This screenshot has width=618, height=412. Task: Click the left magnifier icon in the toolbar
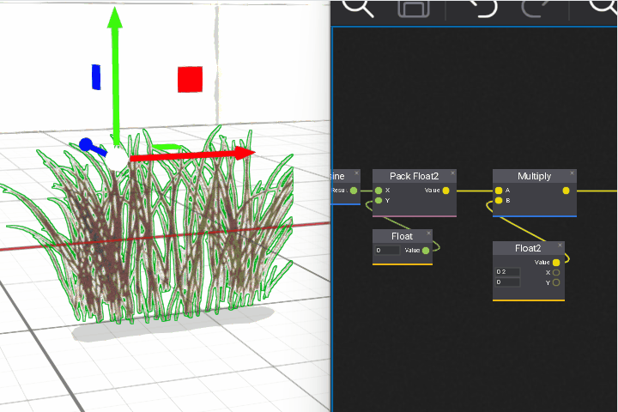point(358,8)
